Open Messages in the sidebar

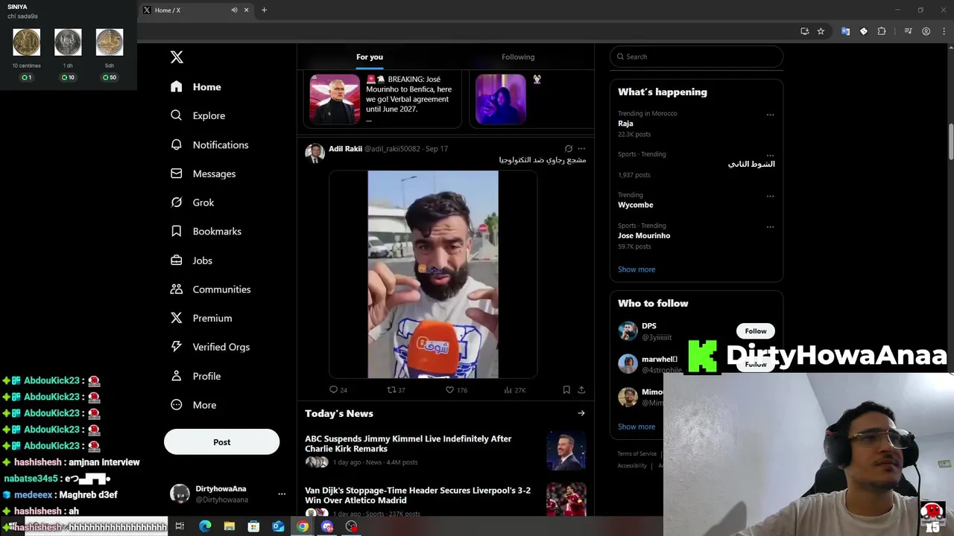[x=203, y=173]
